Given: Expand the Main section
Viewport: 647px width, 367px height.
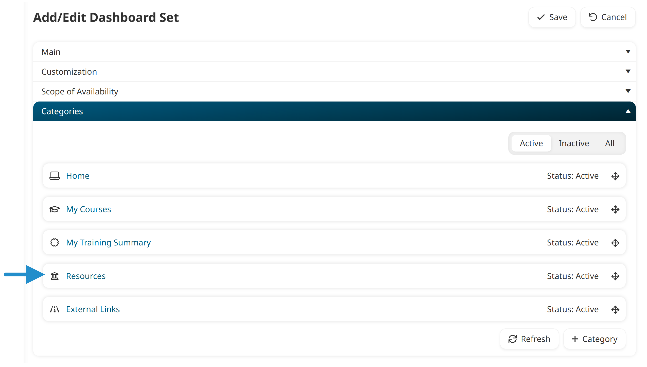Looking at the screenshot, I should click(334, 52).
